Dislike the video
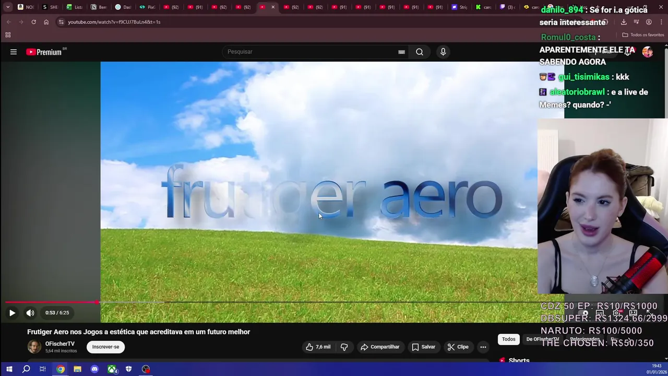Screen dimensions: 668x376 click(344, 347)
